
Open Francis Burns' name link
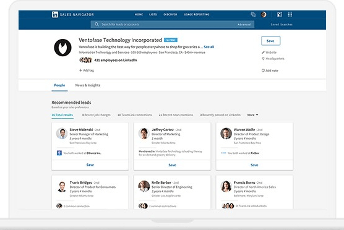pos(244,182)
